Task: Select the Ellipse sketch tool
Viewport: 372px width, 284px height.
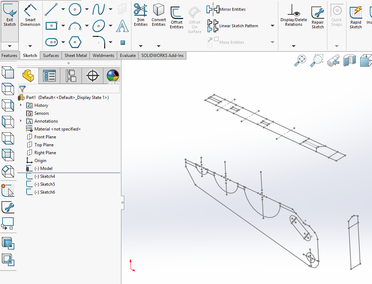Action: point(99,25)
